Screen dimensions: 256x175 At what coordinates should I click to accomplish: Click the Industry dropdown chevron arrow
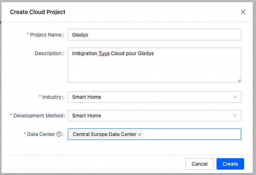(x=235, y=97)
